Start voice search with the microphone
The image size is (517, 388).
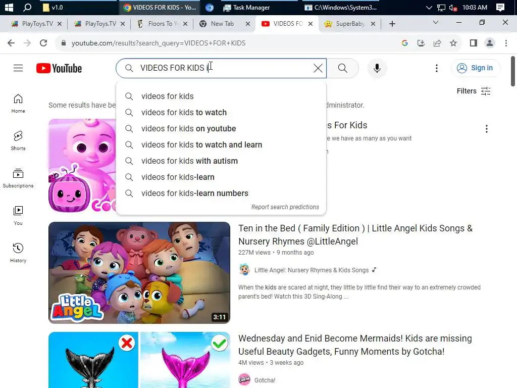377,68
